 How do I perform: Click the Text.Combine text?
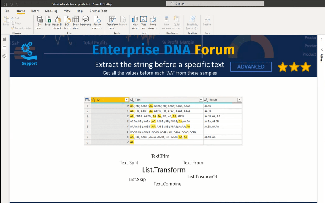coord(167,184)
